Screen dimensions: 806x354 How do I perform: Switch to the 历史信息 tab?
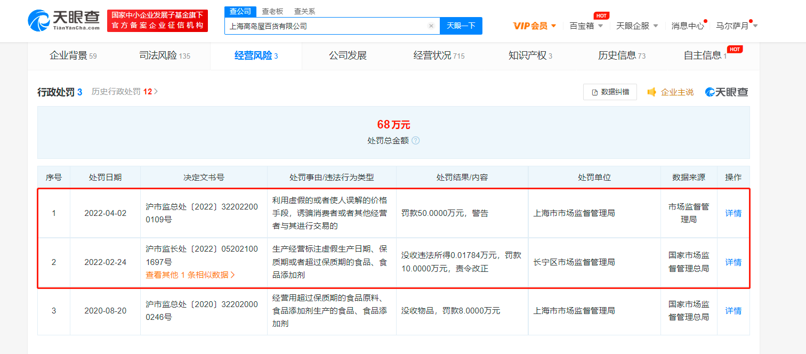click(x=622, y=55)
